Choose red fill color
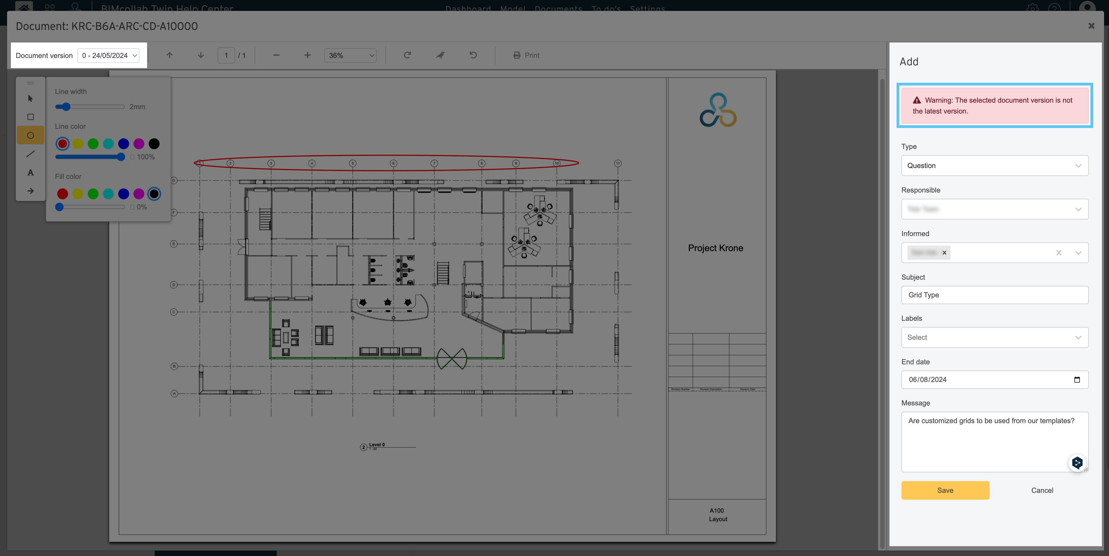This screenshot has height=556, width=1109. [62, 194]
